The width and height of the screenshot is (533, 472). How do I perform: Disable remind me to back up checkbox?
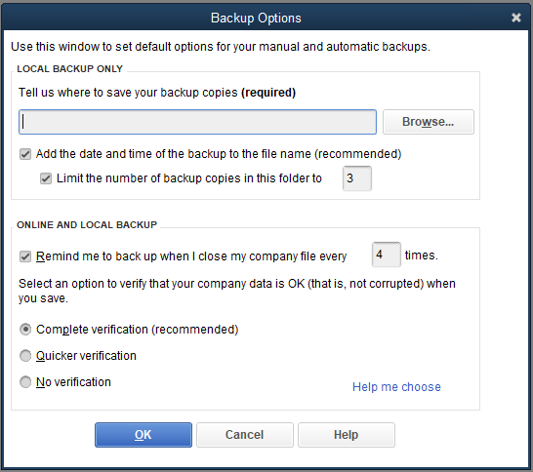click(x=25, y=256)
